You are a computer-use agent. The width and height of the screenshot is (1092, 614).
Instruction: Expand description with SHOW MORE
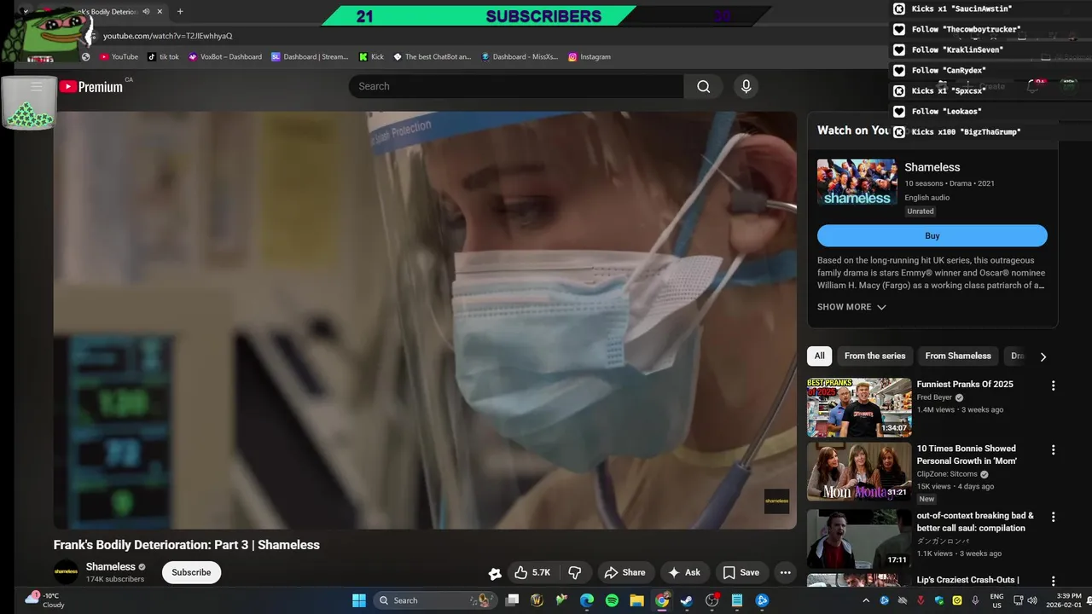tap(851, 307)
